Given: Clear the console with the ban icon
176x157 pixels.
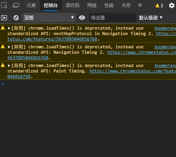Looking at the screenshot, I should pos(16,18).
